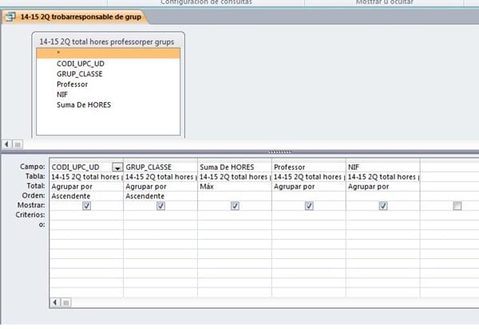
Task: Uncheck Mostrar checkbox in Professor column
Action: 309,206
